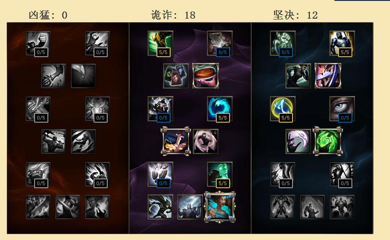Select the rune cards mastery icon

(x=176, y=76)
